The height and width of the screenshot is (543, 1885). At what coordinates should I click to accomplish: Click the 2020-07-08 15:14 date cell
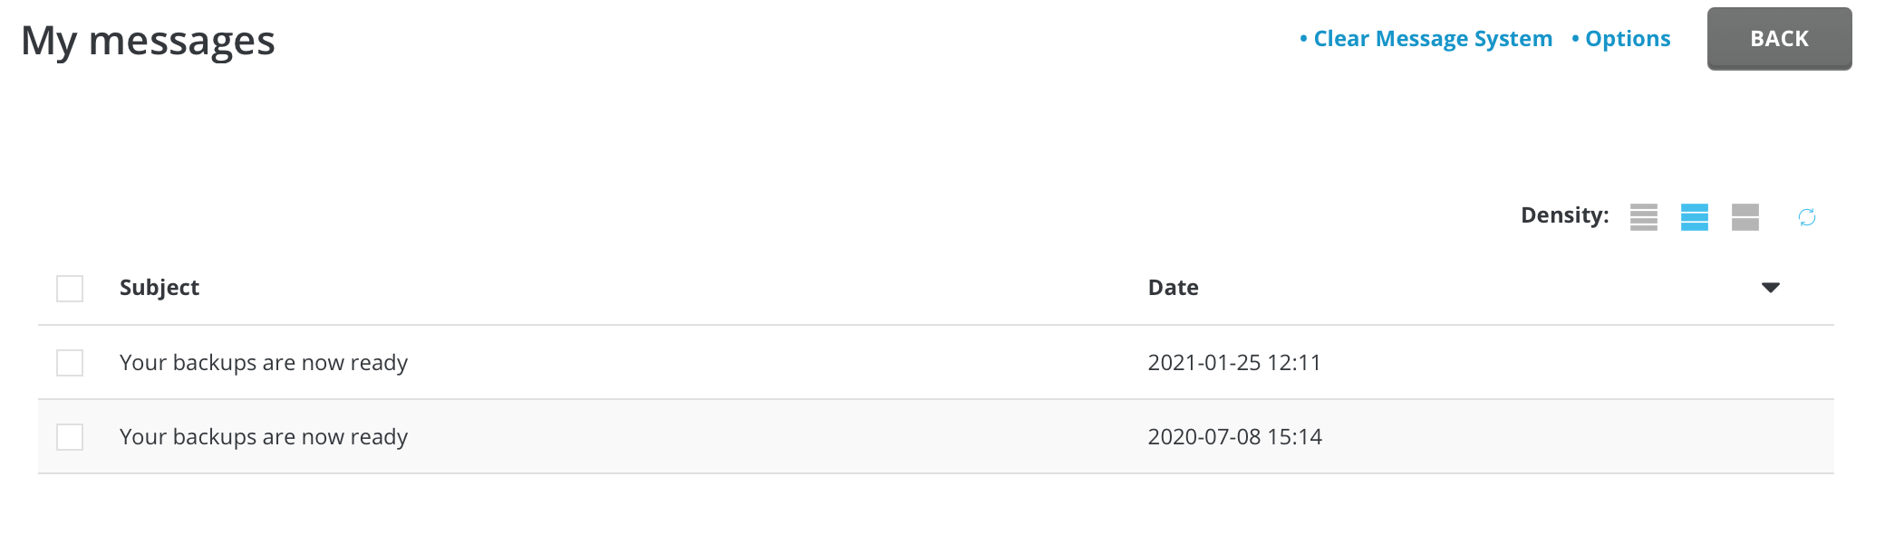pos(1234,437)
